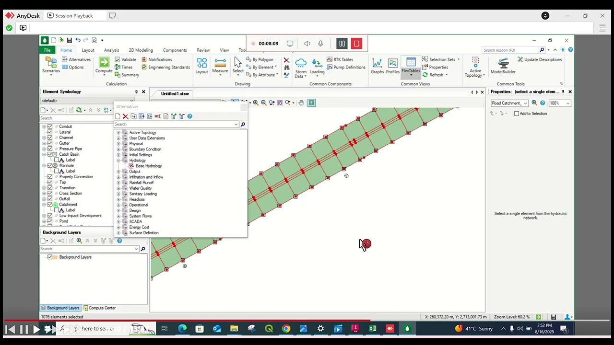Switch to the Analysis ribbon tab

tap(111, 50)
